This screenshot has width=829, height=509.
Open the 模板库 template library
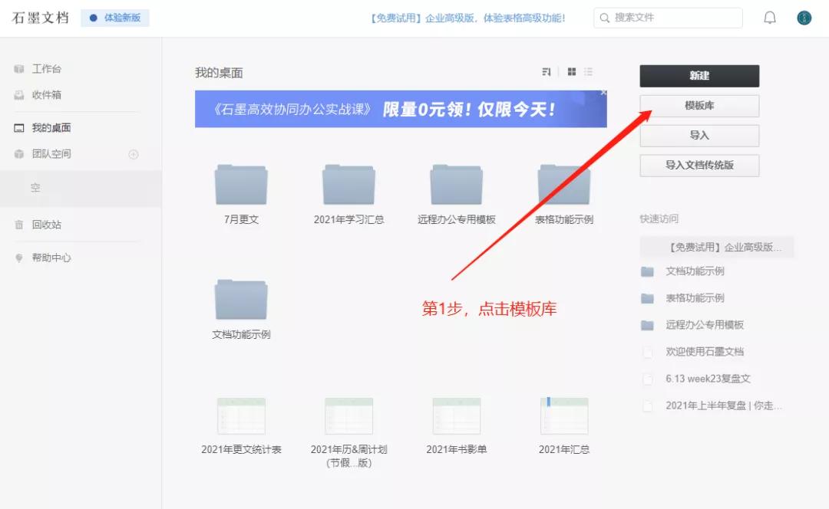click(699, 106)
